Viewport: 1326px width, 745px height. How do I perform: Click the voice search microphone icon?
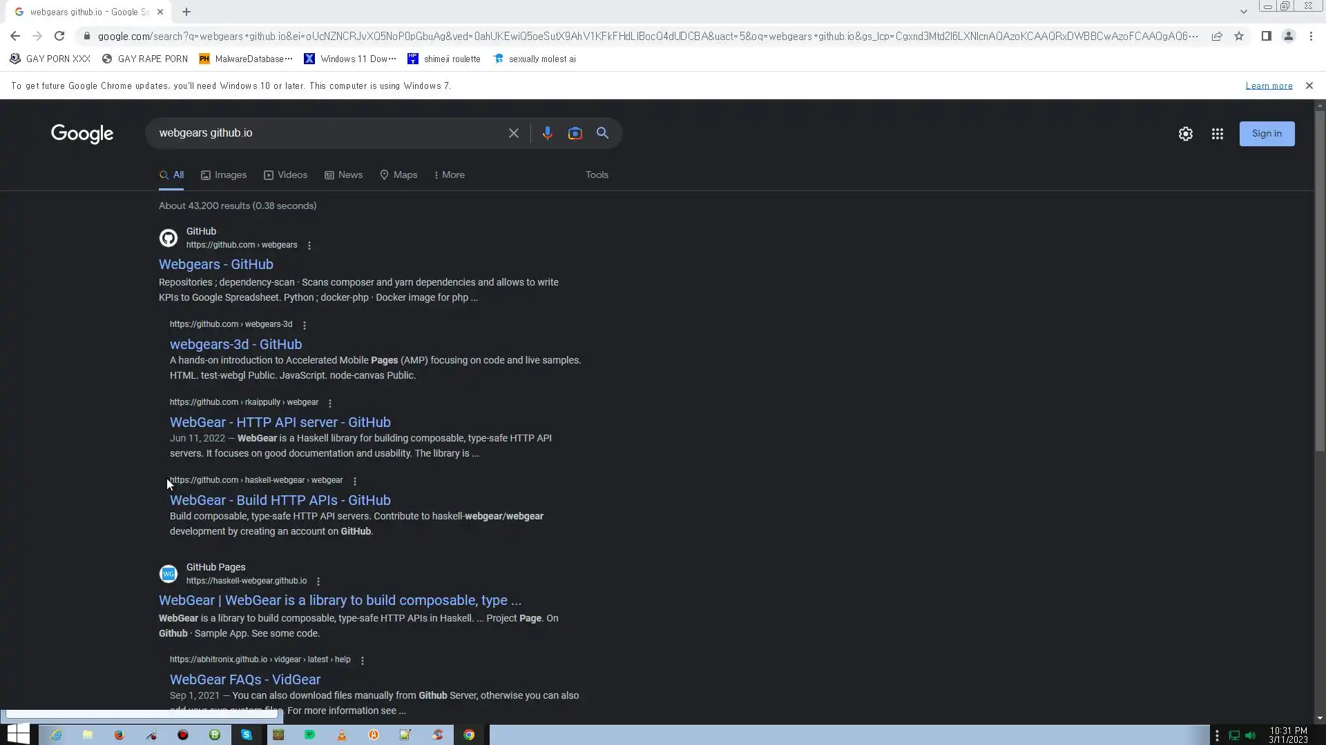point(547,133)
